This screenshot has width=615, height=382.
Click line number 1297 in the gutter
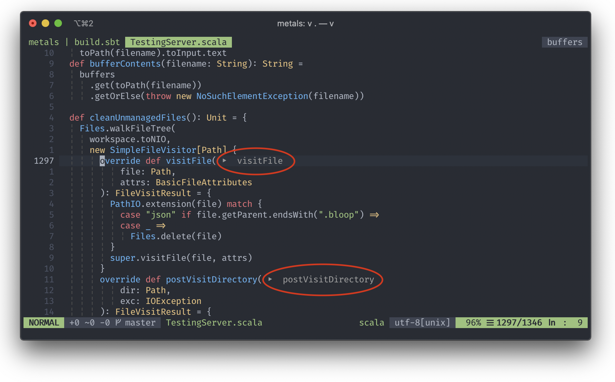(x=44, y=161)
